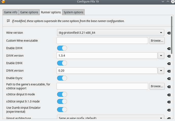The width and height of the screenshot is (175, 121).
Task: Reset Enable Esync with its clear icon
Action: click(x=169, y=79)
